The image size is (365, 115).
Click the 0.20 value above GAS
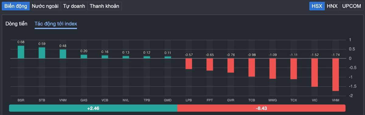pos(84,51)
